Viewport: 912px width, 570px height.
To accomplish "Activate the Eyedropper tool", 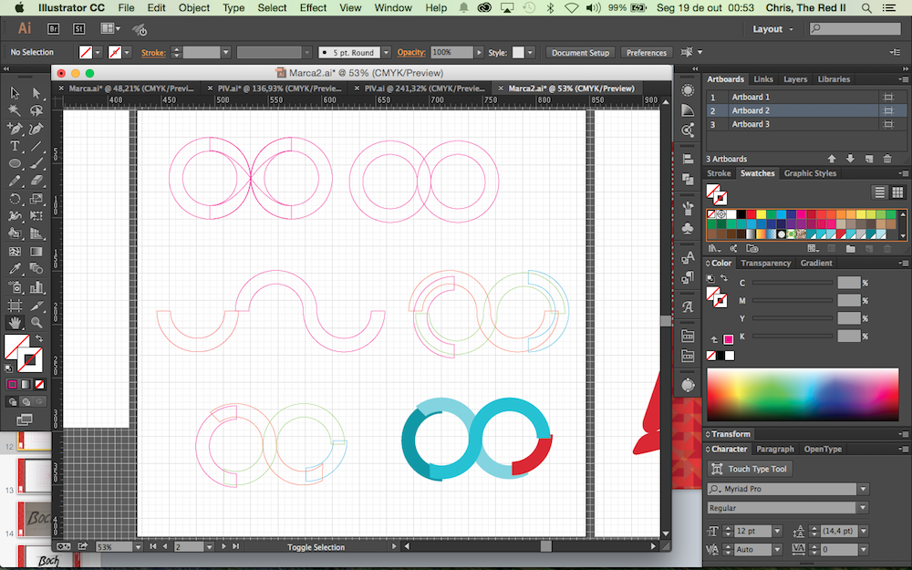I will (16, 270).
